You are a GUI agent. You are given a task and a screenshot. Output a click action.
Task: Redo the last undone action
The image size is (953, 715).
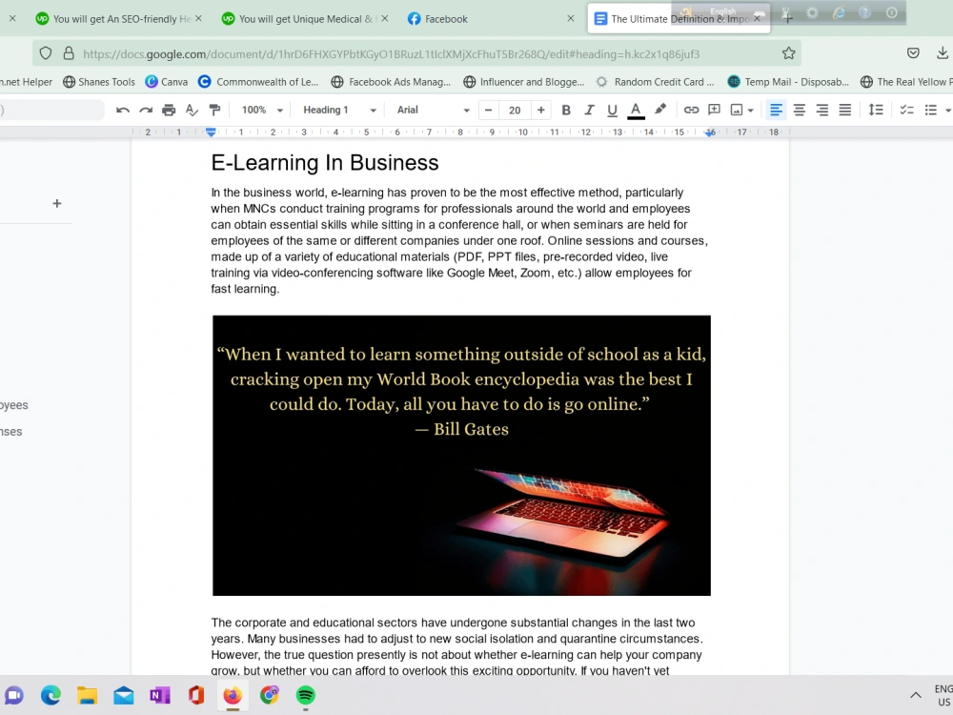point(146,110)
